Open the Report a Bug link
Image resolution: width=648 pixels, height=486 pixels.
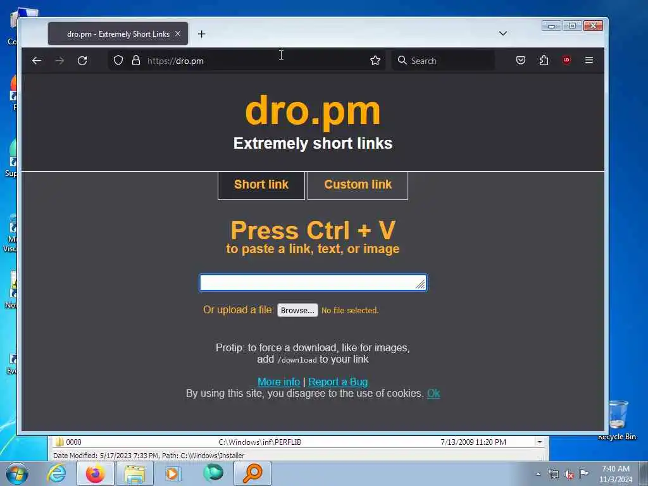coord(338,382)
